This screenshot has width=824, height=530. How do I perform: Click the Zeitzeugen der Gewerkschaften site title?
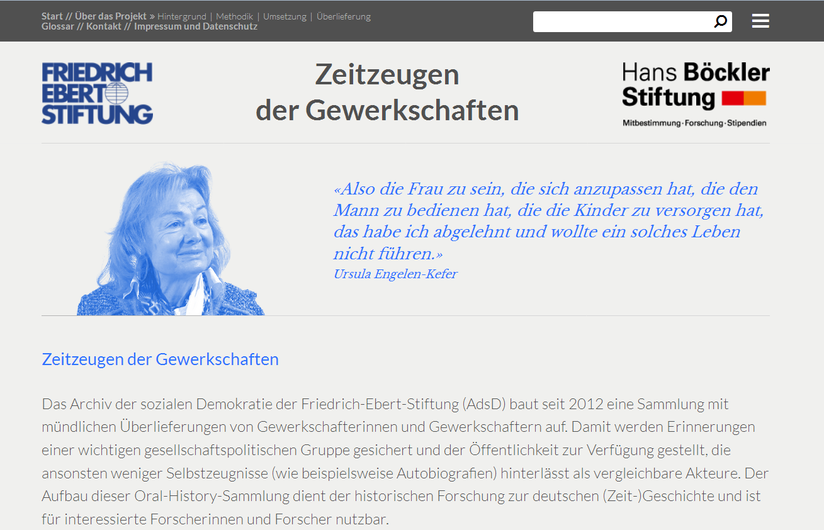pos(387,93)
